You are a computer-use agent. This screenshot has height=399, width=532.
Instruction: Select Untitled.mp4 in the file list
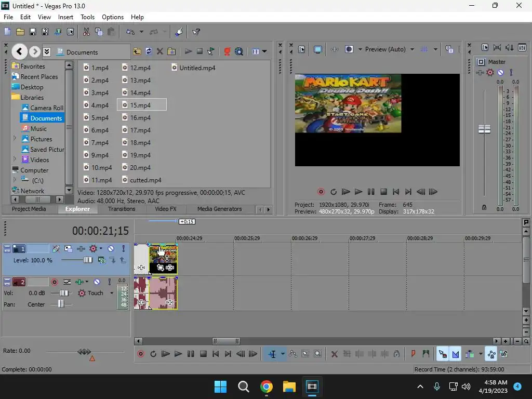click(193, 68)
